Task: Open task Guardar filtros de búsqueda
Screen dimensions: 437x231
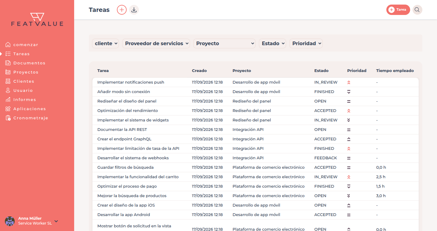Action: click(125, 167)
